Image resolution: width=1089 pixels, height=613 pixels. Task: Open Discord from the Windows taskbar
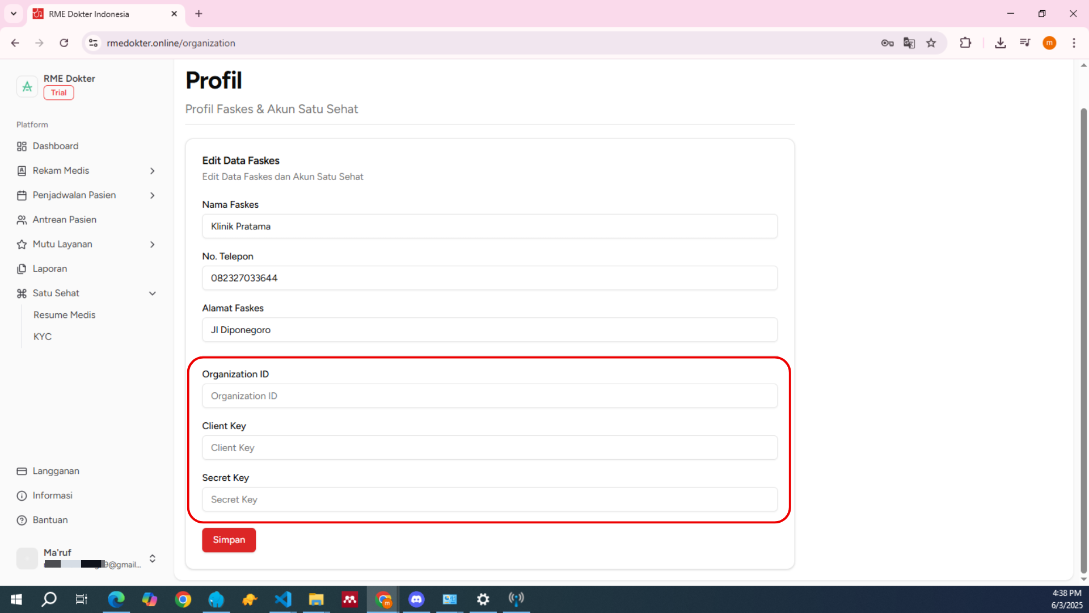click(416, 599)
